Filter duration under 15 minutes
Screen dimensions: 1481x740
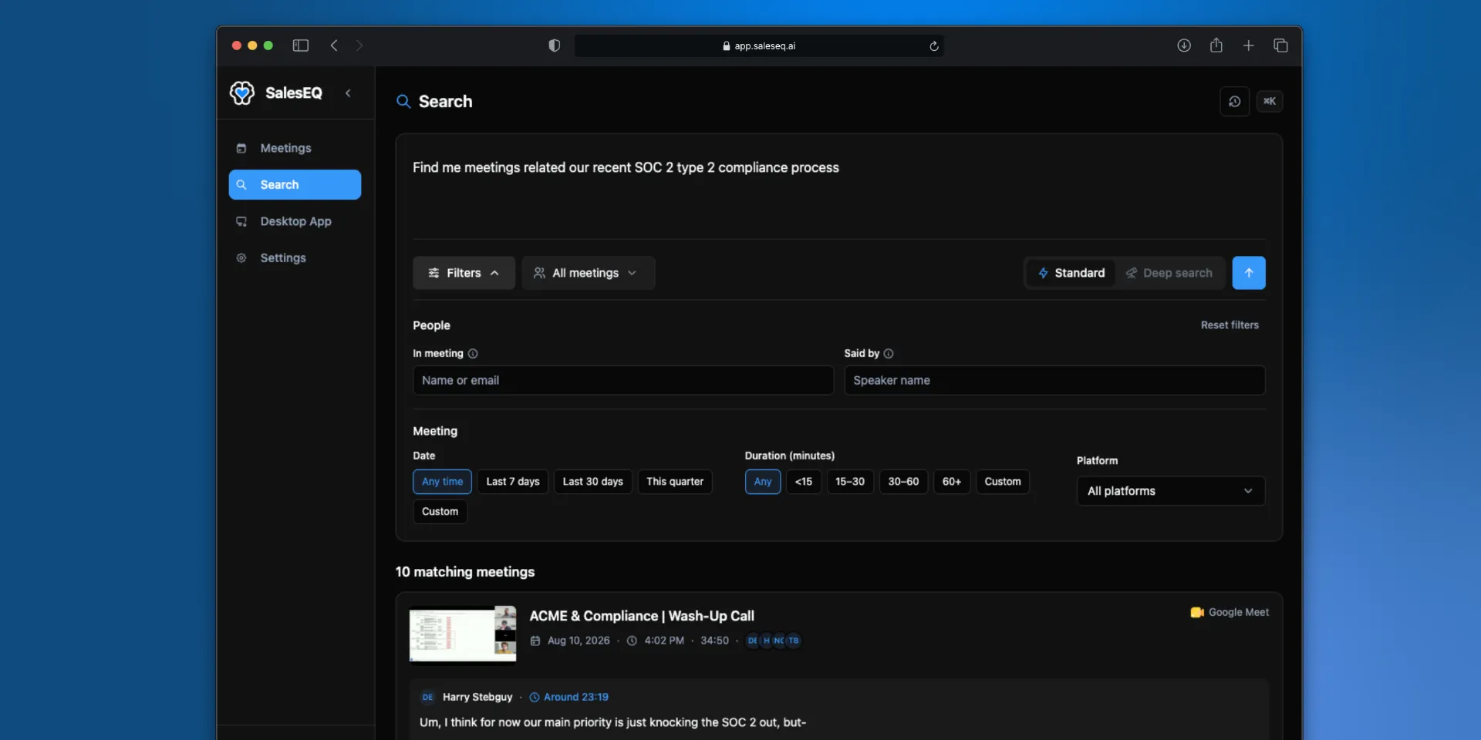pos(804,482)
